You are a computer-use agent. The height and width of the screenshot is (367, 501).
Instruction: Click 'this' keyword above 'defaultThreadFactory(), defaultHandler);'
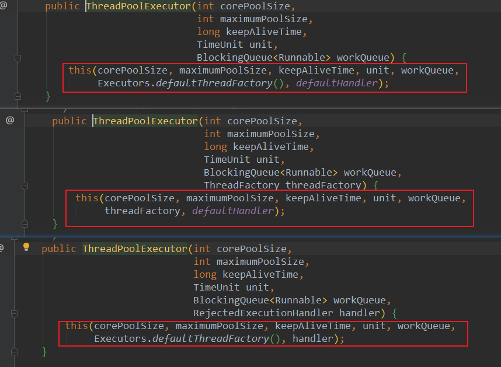80,70
